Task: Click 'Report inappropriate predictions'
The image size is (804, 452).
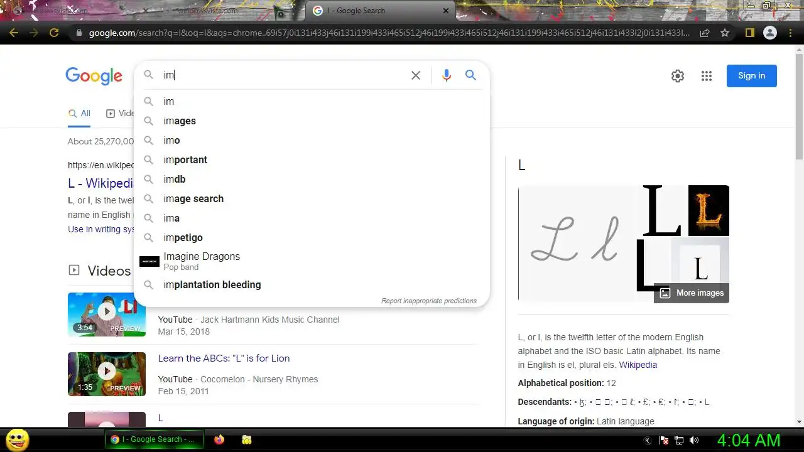Action: point(429,301)
